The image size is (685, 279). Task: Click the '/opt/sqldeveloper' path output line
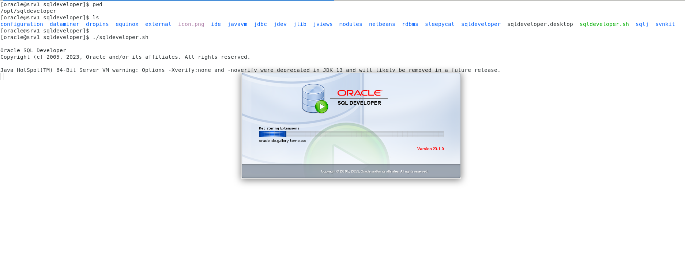tap(28, 11)
